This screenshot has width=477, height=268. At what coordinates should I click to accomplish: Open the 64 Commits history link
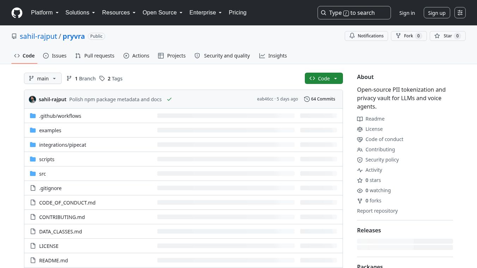point(320,99)
